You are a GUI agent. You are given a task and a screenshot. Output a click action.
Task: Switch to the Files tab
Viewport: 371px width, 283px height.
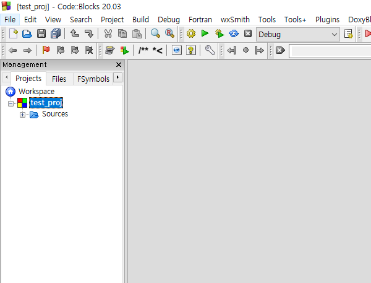pos(59,79)
